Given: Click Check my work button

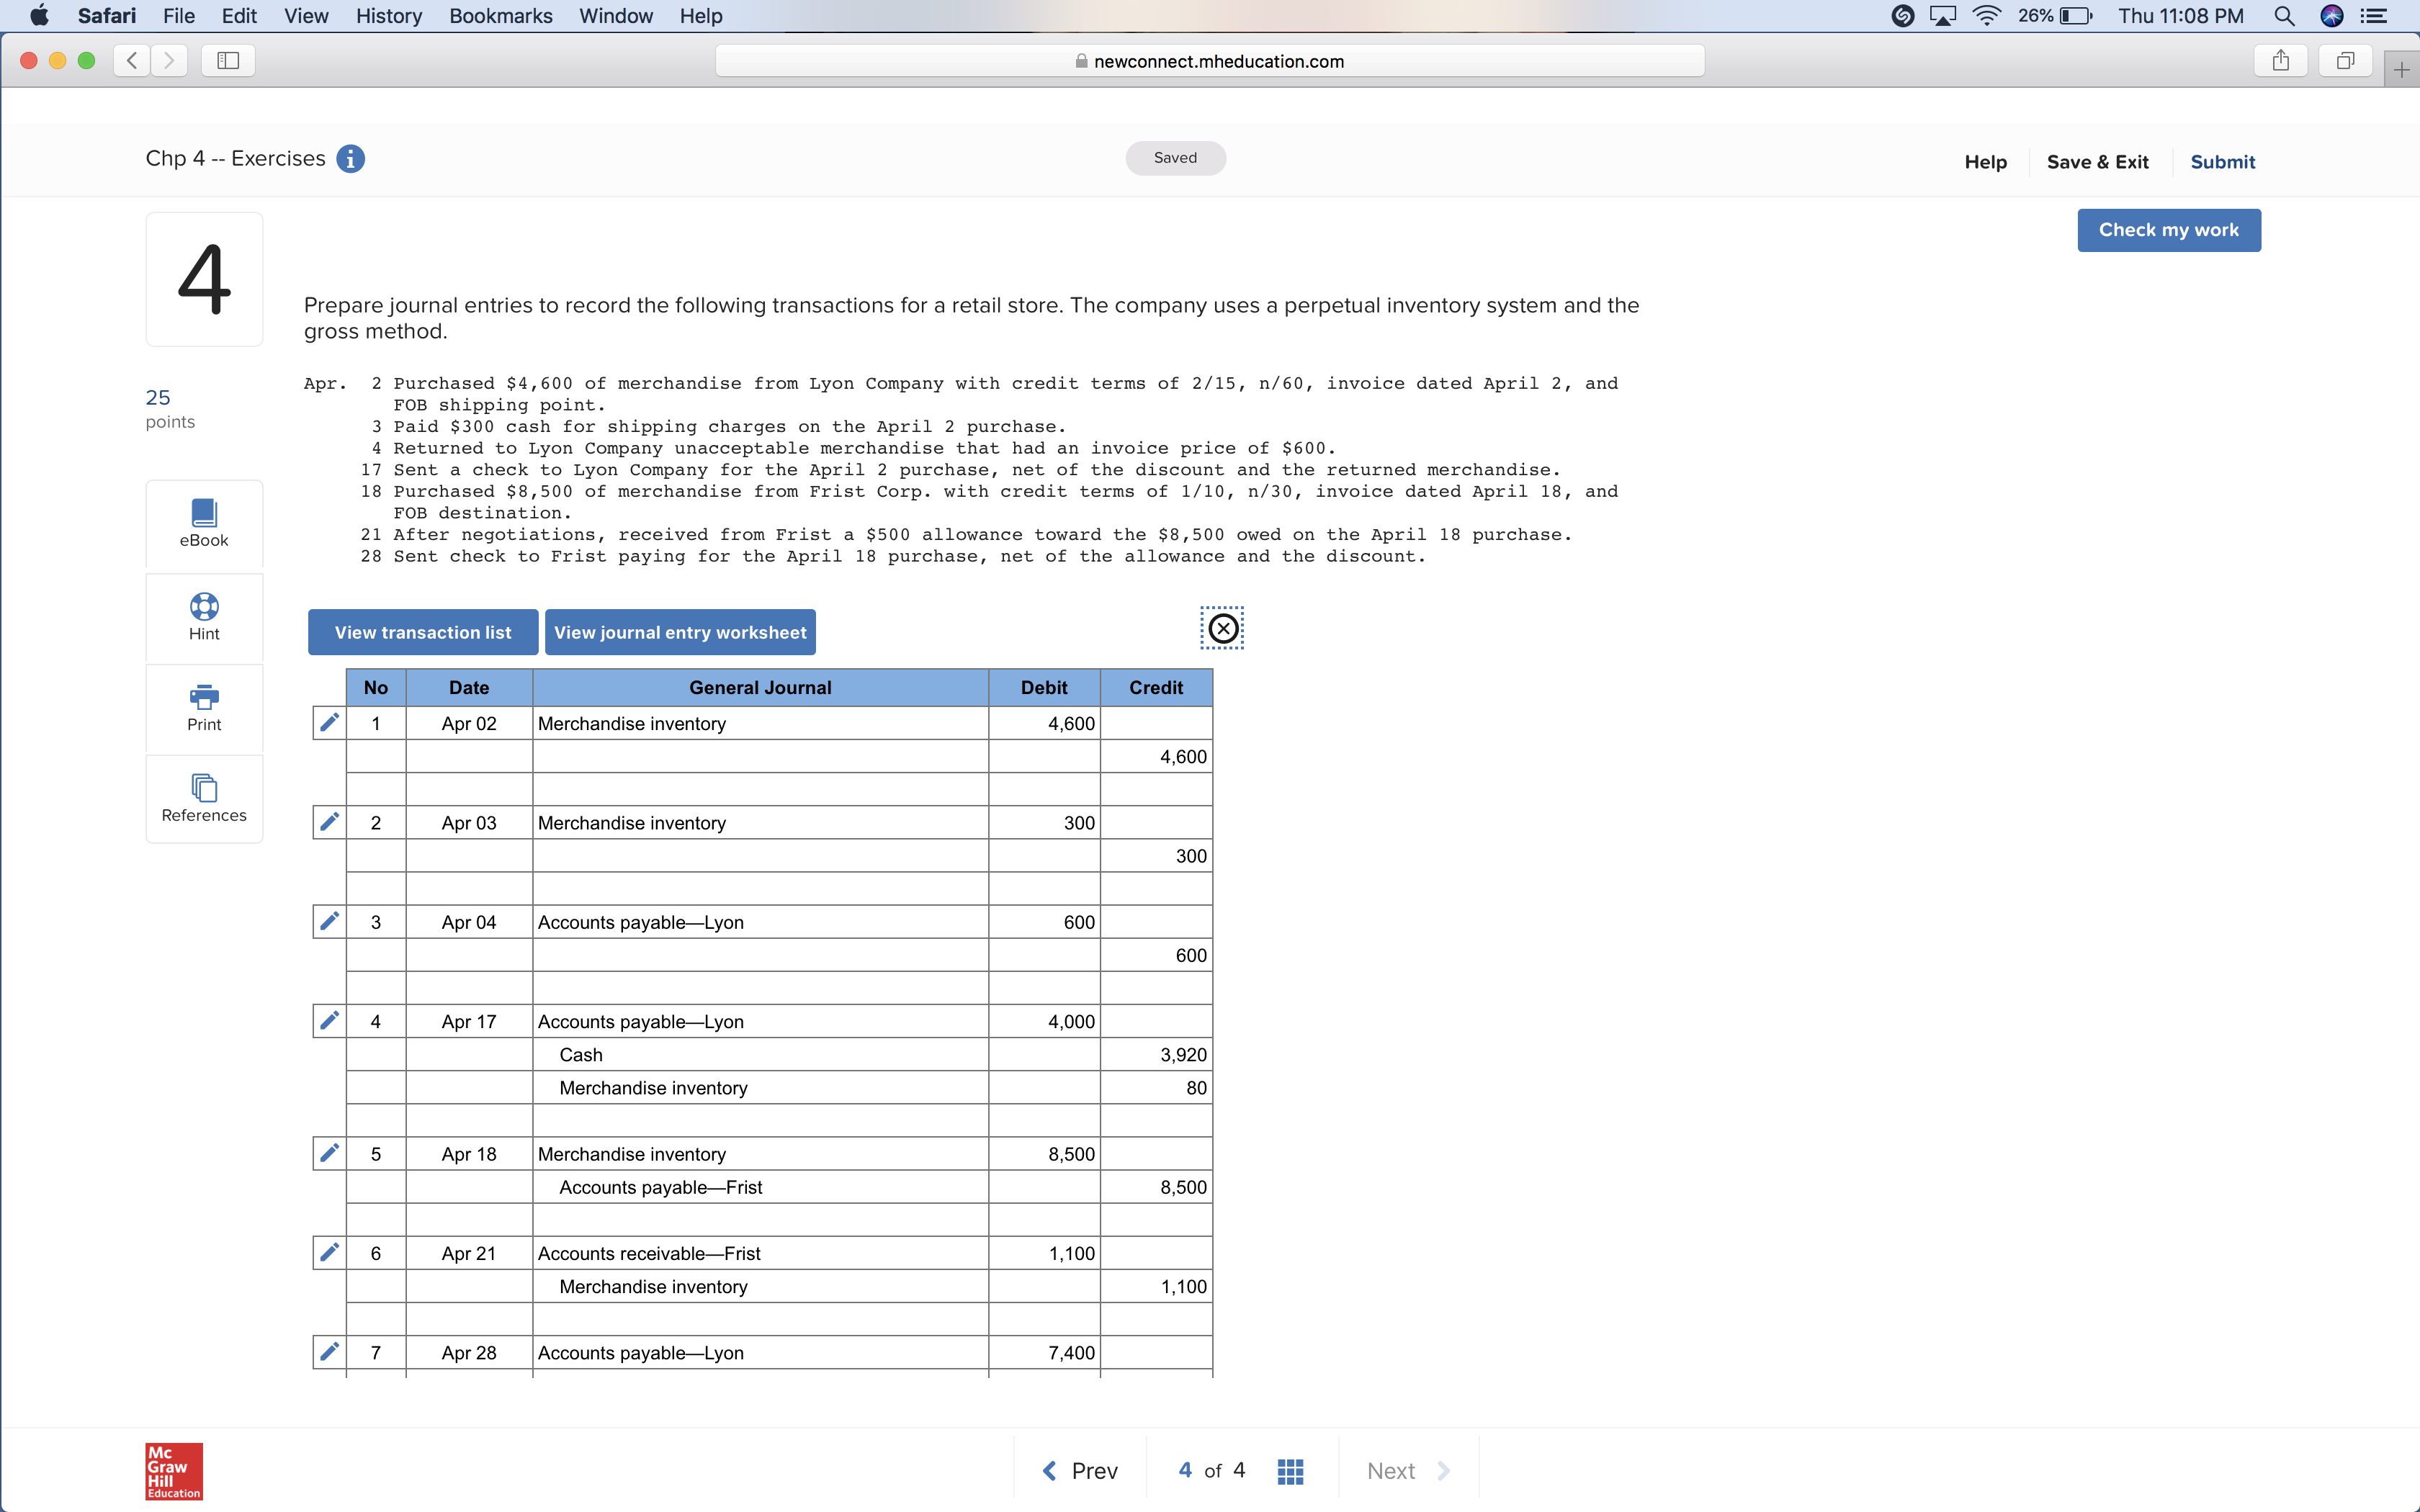Looking at the screenshot, I should pyautogui.click(x=2168, y=230).
